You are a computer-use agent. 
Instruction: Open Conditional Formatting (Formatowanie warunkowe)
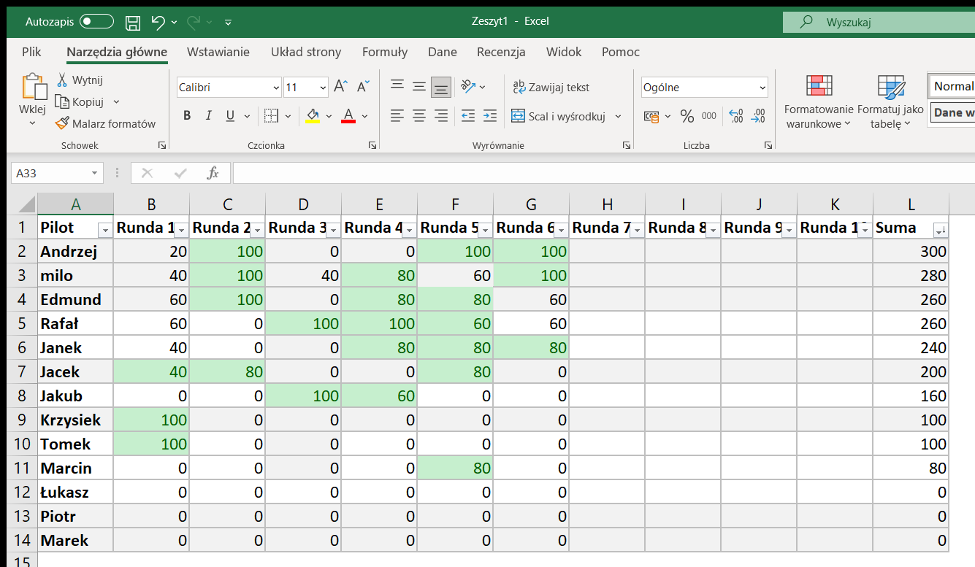[x=819, y=101]
